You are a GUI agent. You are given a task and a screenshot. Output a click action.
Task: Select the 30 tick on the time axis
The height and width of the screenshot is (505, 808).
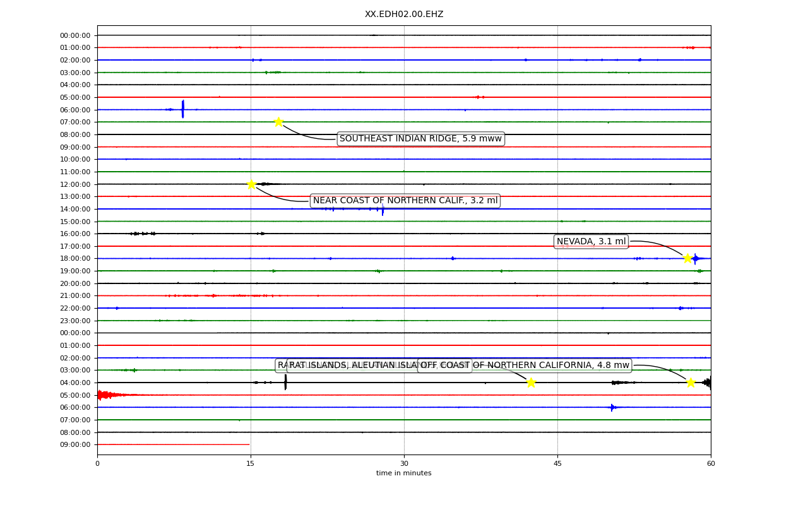(404, 464)
